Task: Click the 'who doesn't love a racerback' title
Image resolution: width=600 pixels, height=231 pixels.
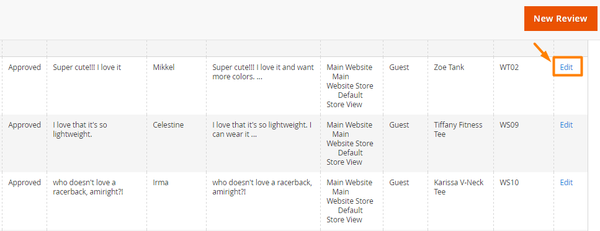Action: coord(88,187)
